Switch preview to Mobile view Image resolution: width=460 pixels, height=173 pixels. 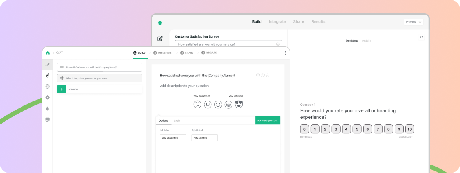pyautogui.click(x=366, y=41)
